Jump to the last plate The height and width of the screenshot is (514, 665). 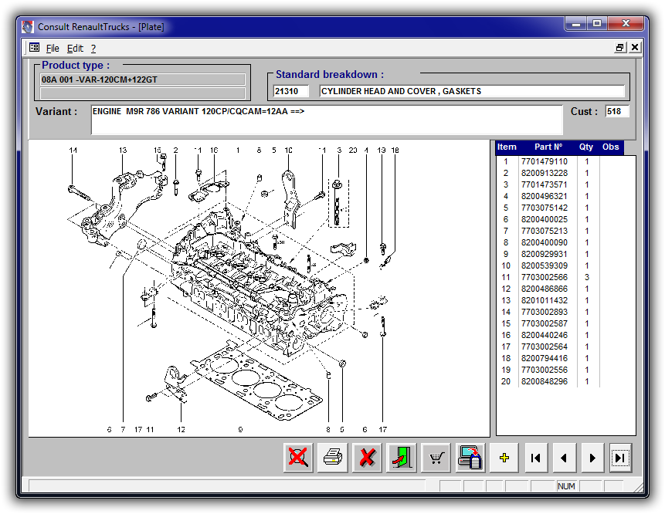(620, 458)
